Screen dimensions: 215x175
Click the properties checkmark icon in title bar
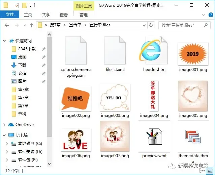17,5
